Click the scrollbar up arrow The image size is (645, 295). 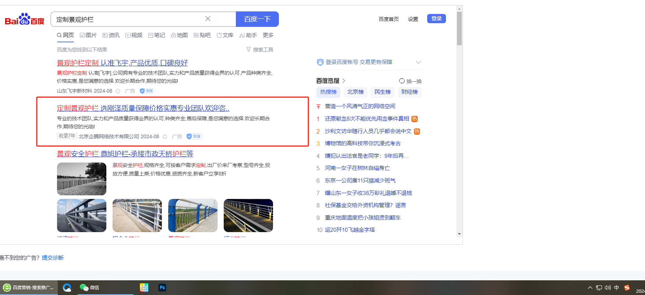tap(459, 8)
